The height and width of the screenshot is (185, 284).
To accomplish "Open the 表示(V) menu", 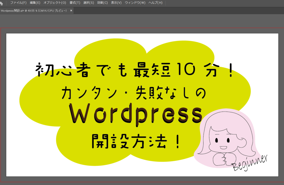I will pos(116,3).
